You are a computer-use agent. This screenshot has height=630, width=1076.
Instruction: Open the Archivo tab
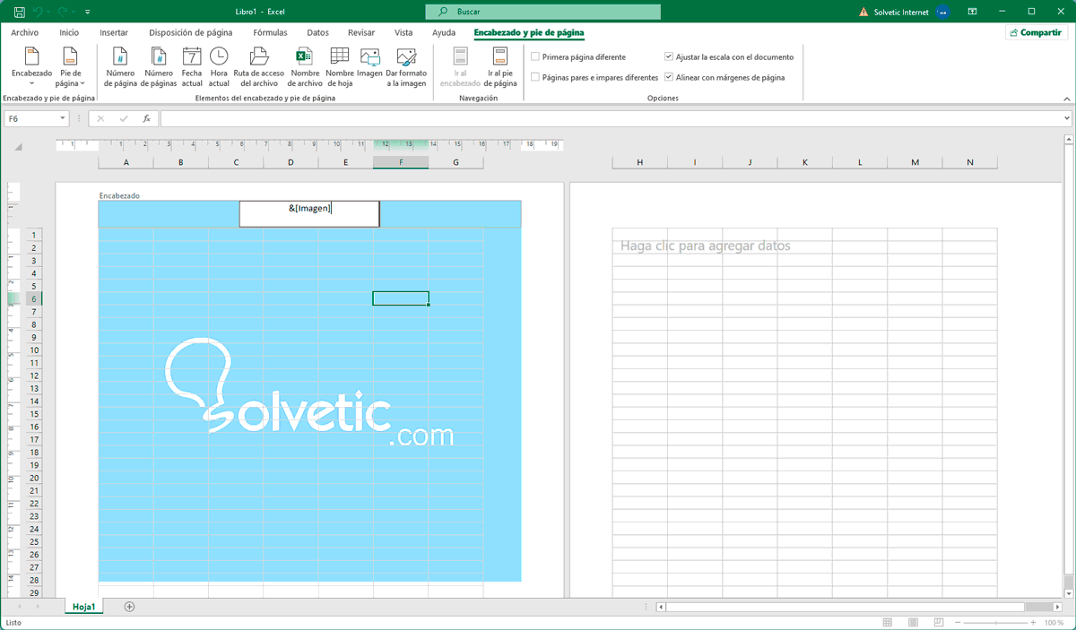click(24, 32)
